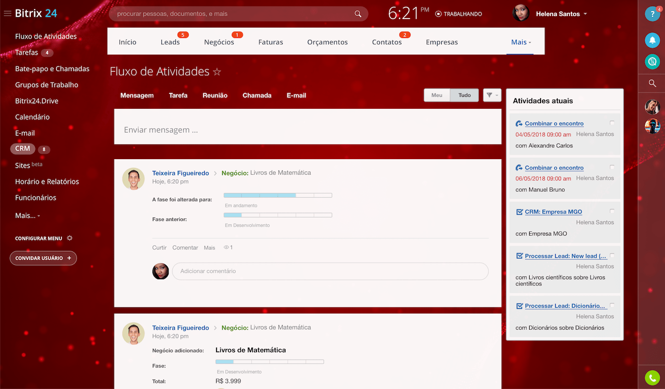
Task: Click the TRABALHANDO work status icon
Action: point(438,14)
